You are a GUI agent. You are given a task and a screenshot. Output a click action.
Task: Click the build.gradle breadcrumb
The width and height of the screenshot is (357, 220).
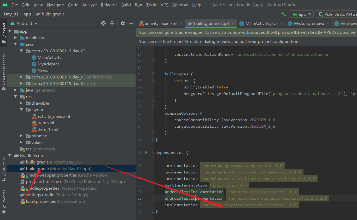click(x=50, y=14)
